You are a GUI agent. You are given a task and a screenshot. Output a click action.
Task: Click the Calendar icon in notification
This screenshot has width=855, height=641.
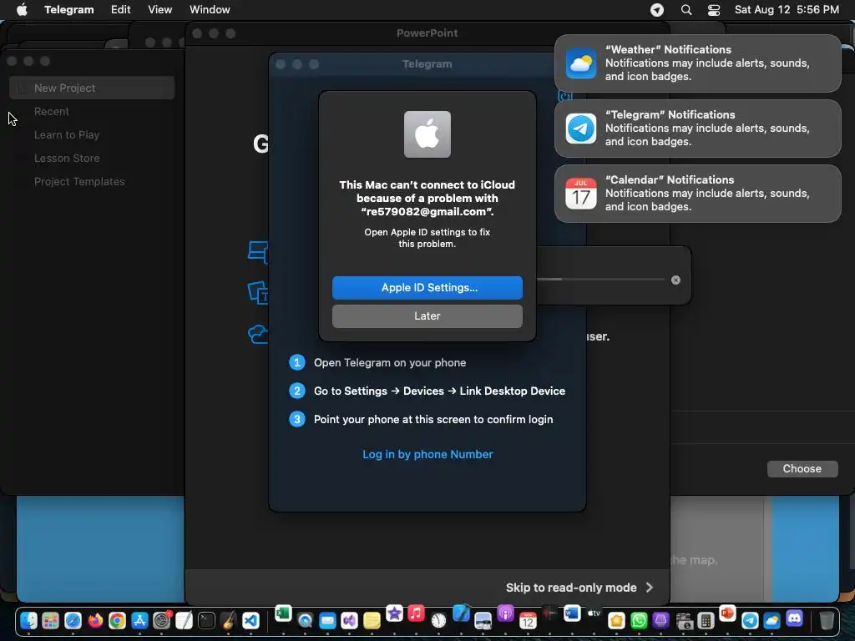581,194
